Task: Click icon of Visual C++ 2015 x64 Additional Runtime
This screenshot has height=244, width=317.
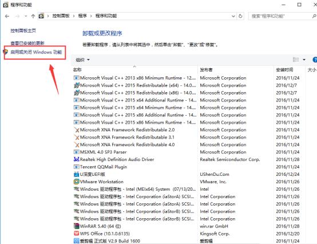Action: pos(77,100)
